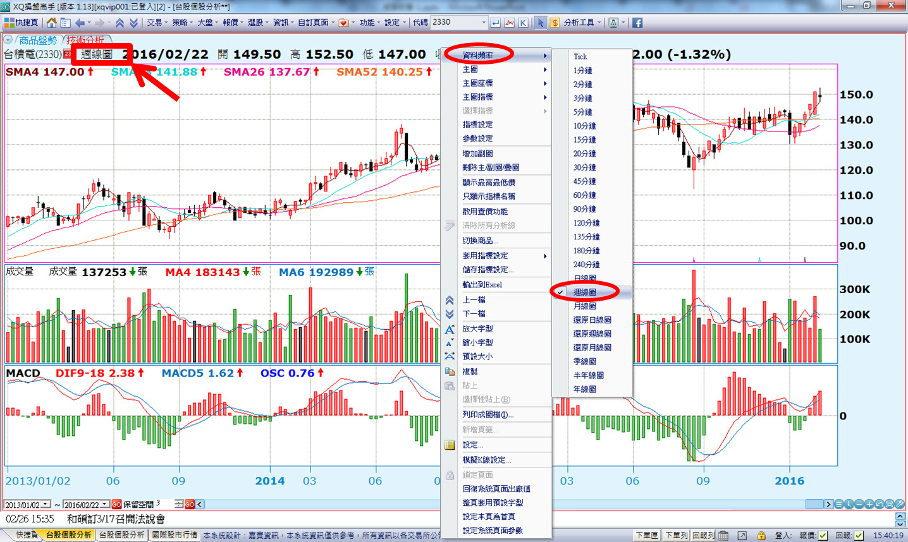Switch to the 商品盤勢 tab
Screen dimensions: 908x542
[38, 40]
